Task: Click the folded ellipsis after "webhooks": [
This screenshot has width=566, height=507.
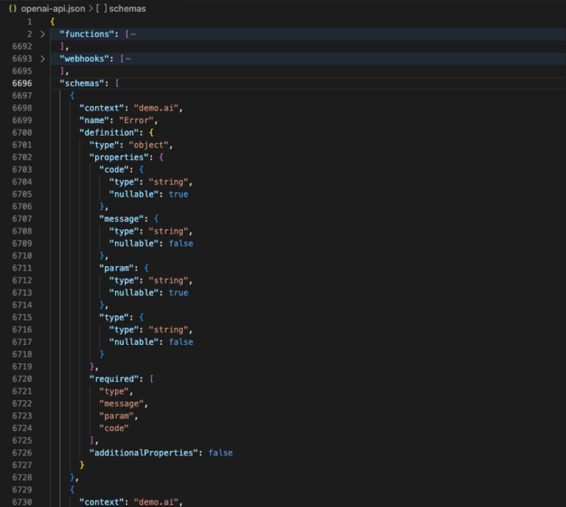Action: tap(128, 59)
